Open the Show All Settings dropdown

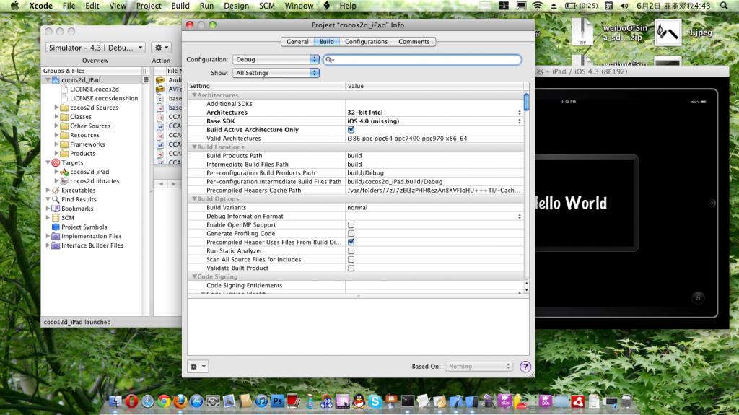click(276, 73)
